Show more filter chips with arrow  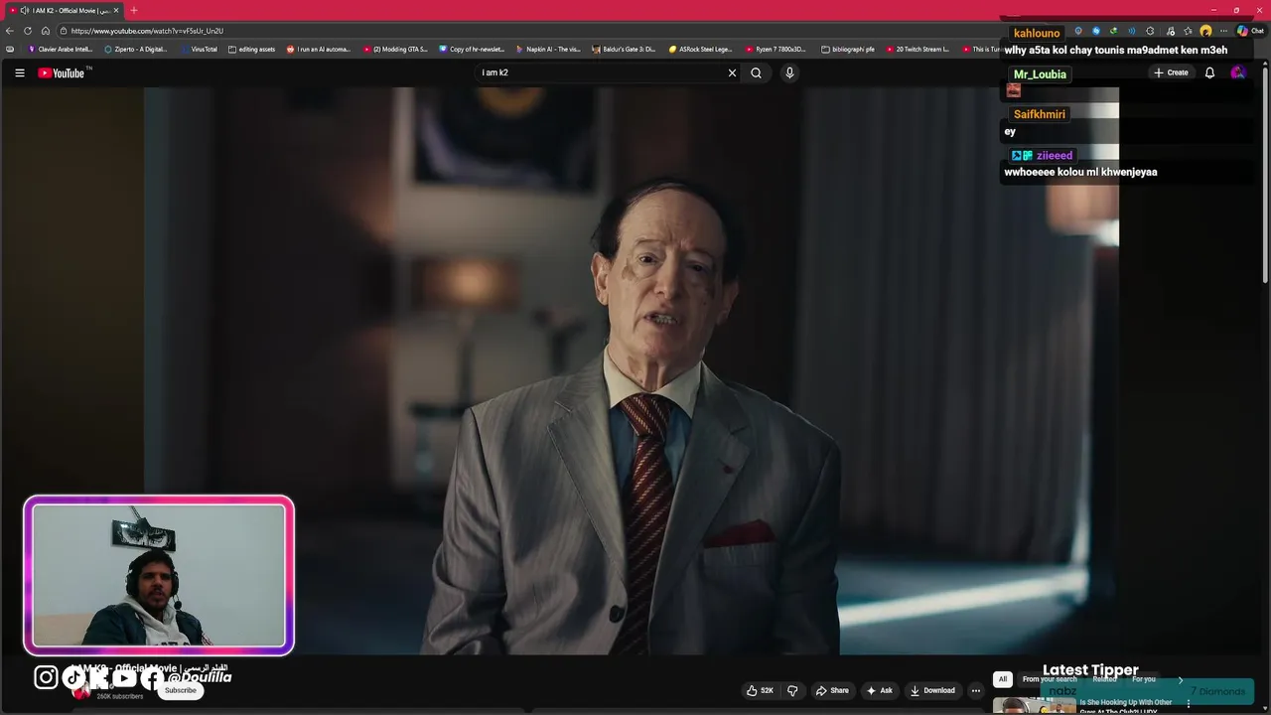click(x=1181, y=679)
